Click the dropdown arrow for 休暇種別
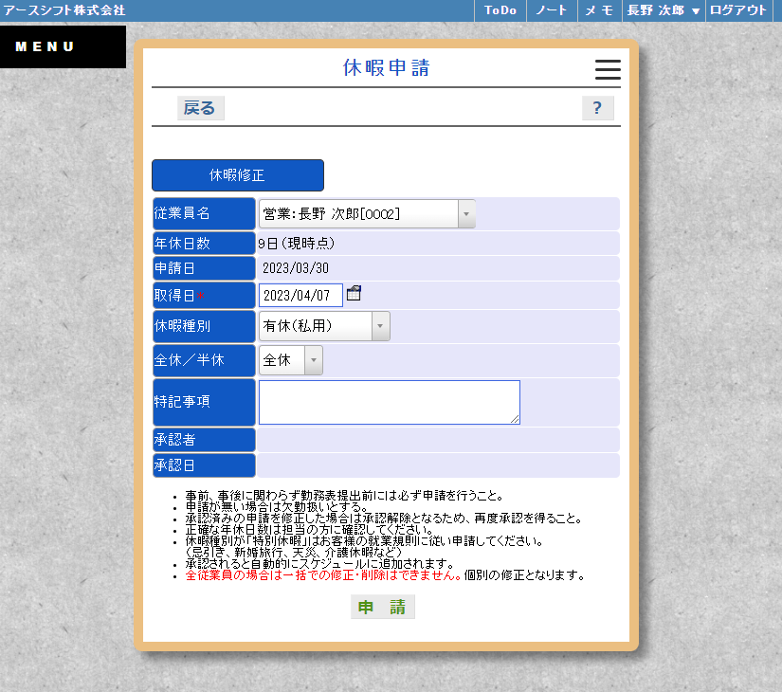This screenshot has width=782, height=692. [x=382, y=325]
